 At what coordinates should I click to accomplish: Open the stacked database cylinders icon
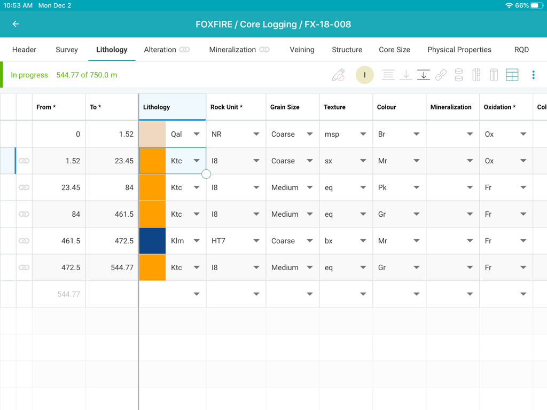(x=459, y=75)
